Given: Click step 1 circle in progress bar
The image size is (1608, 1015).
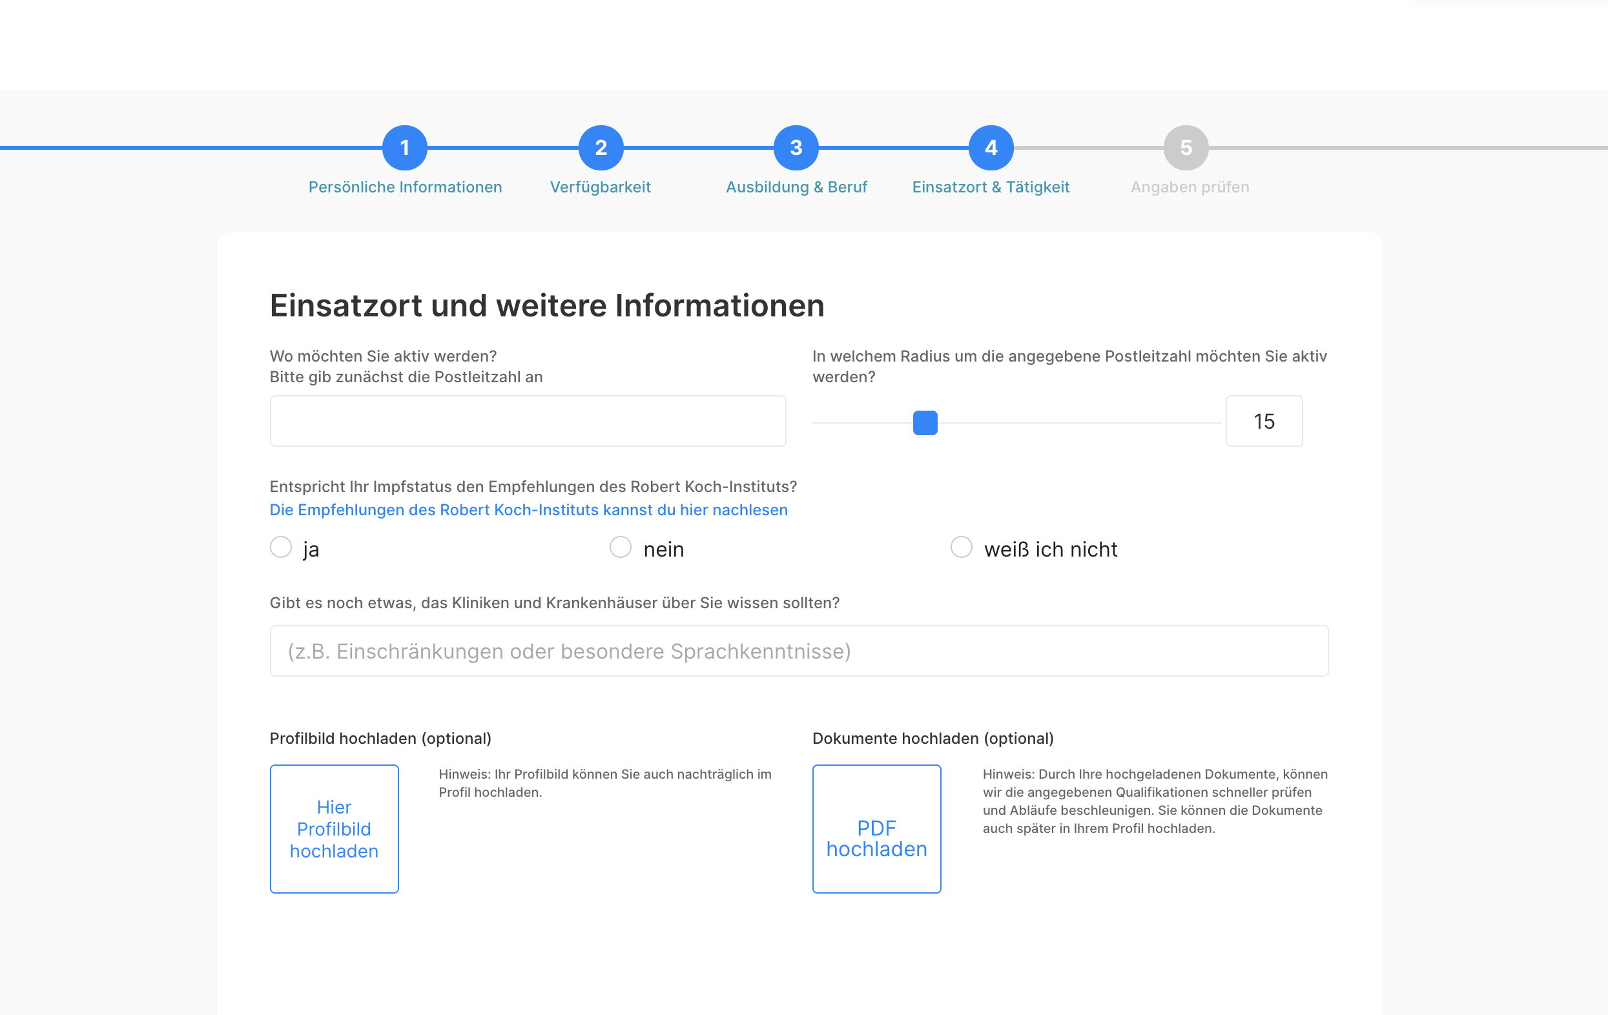Looking at the screenshot, I should tap(405, 148).
